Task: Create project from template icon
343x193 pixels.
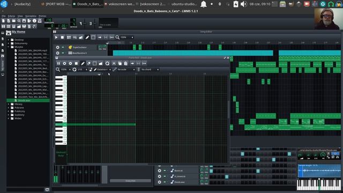Action: (9, 21)
